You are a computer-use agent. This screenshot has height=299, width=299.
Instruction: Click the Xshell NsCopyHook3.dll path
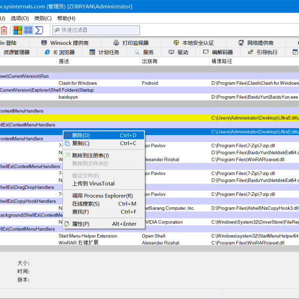pyautogui.click(x=255, y=208)
